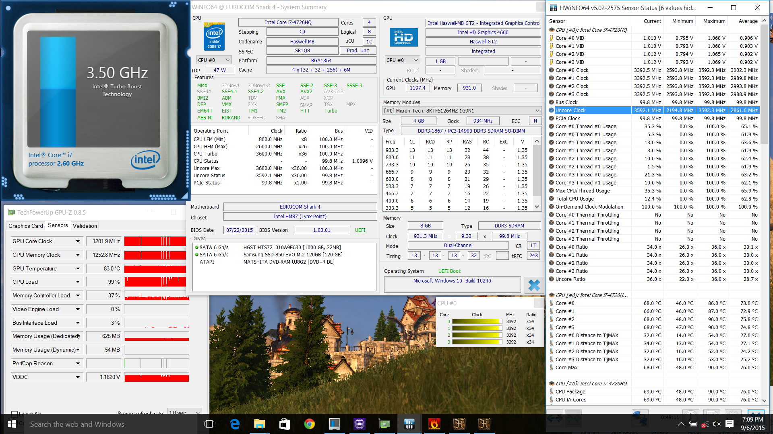The image size is (773, 434).
Task: Click the Intel HM87 (Lynx Point) chipset field
Action: (300, 217)
